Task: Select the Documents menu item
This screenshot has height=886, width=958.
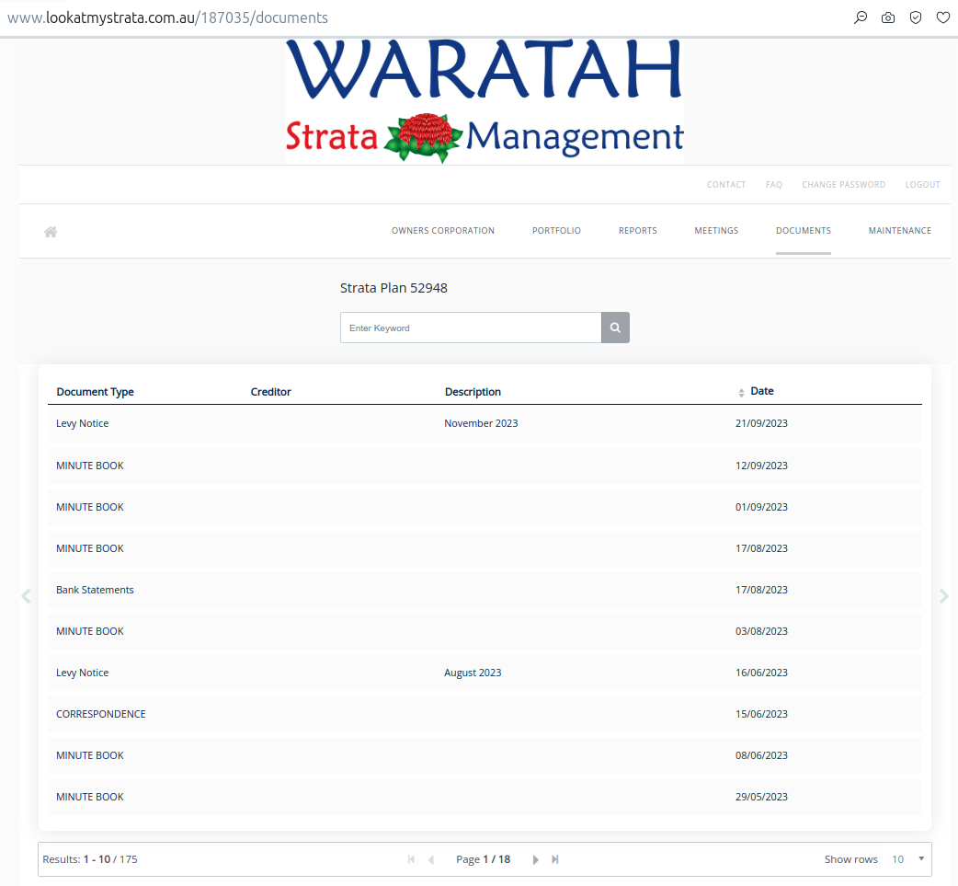Action: pos(804,231)
